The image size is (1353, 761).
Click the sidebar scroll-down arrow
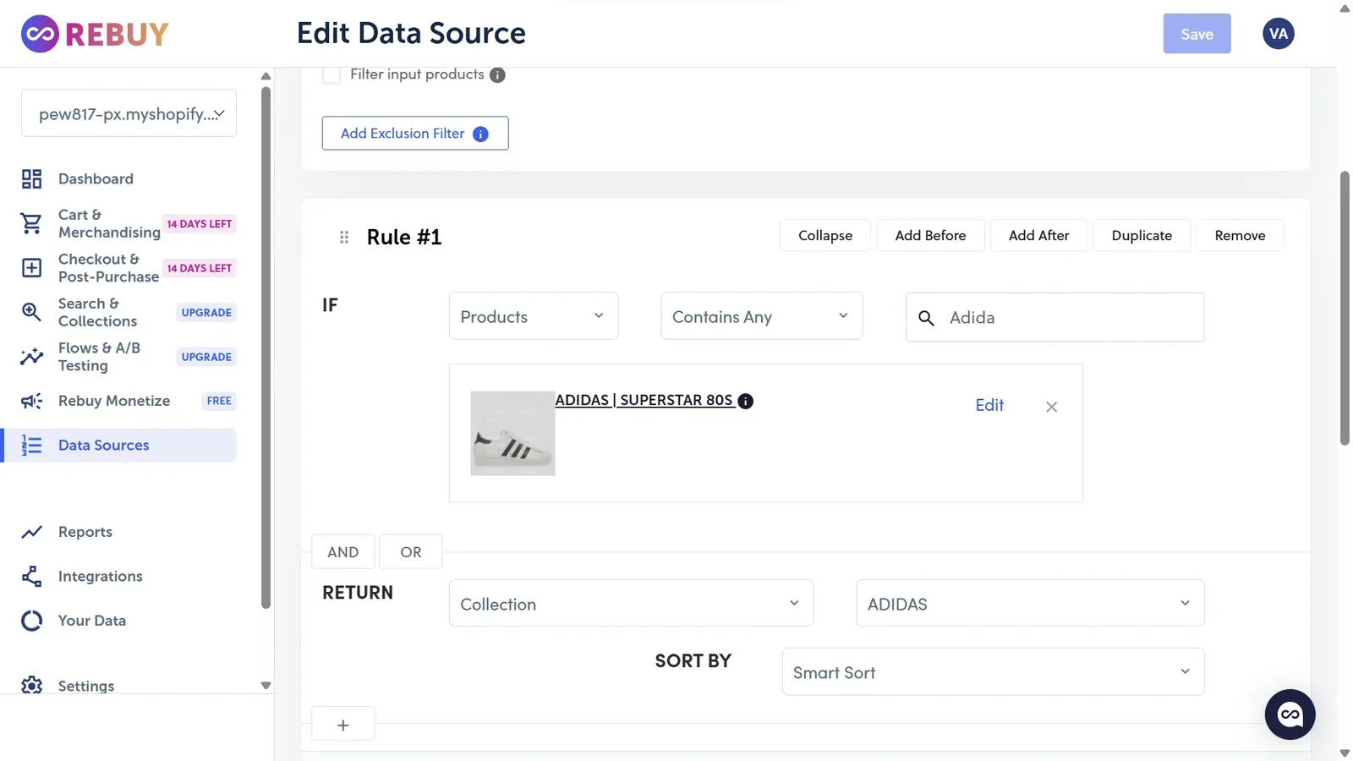click(x=266, y=686)
